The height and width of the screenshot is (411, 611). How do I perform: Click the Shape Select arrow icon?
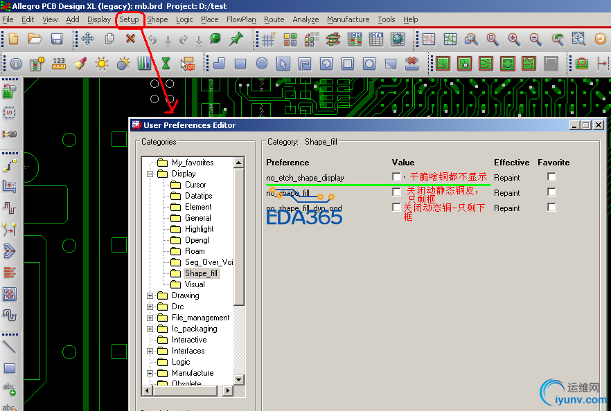click(283, 64)
